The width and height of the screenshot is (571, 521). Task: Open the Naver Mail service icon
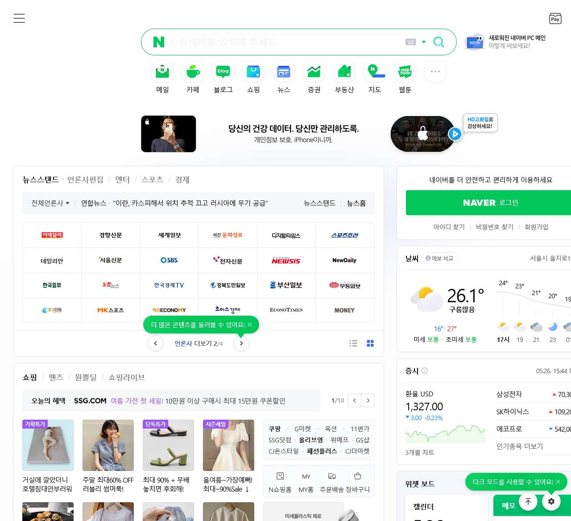point(162,71)
